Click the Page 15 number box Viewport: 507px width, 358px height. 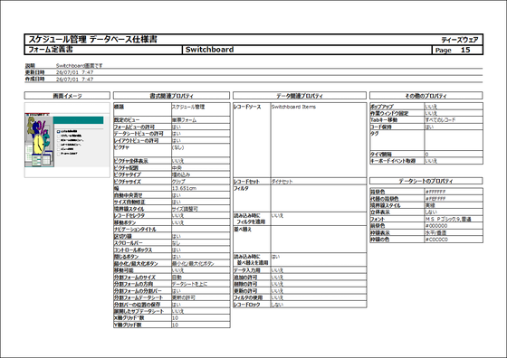[x=457, y=50]
